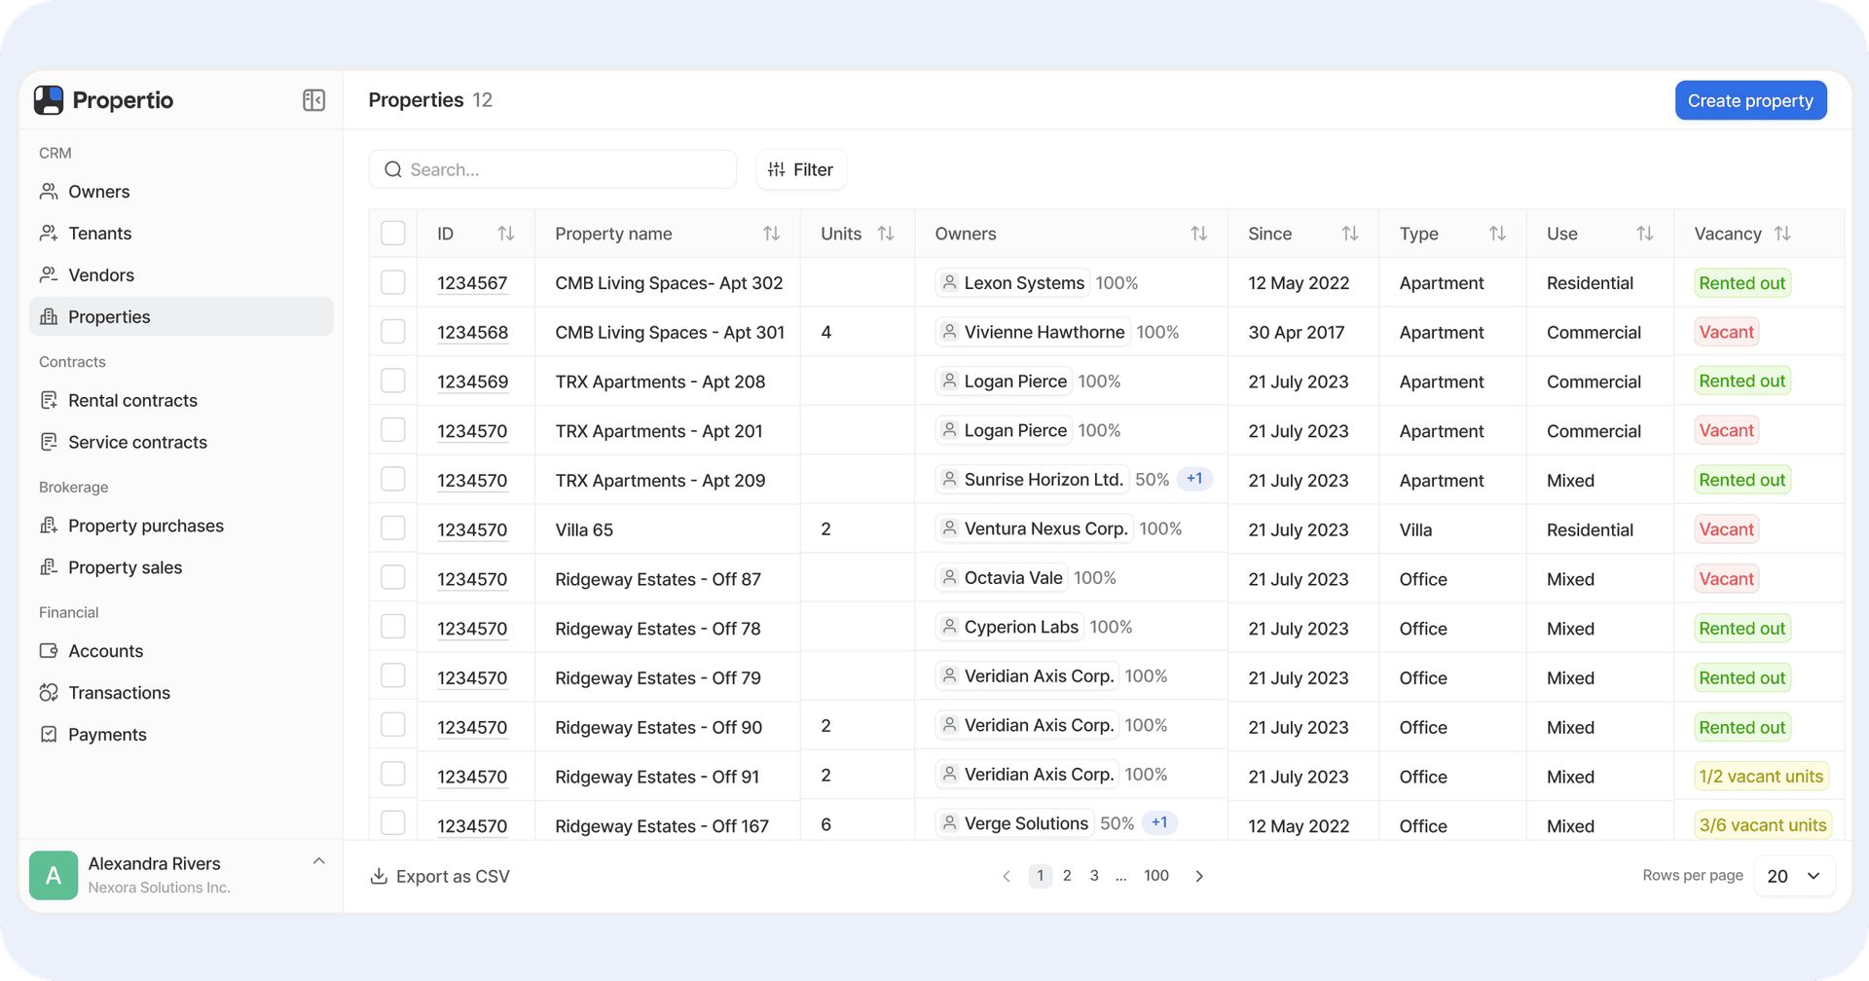Click the Create property button
1869x981 pixels.
click(x=1749, y=100)
